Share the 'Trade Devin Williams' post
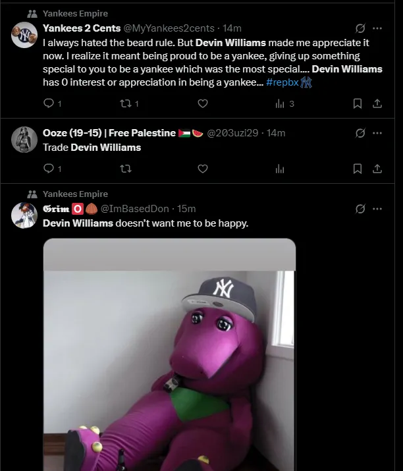The width and height of the screenshot is (403, 471). 377,169
